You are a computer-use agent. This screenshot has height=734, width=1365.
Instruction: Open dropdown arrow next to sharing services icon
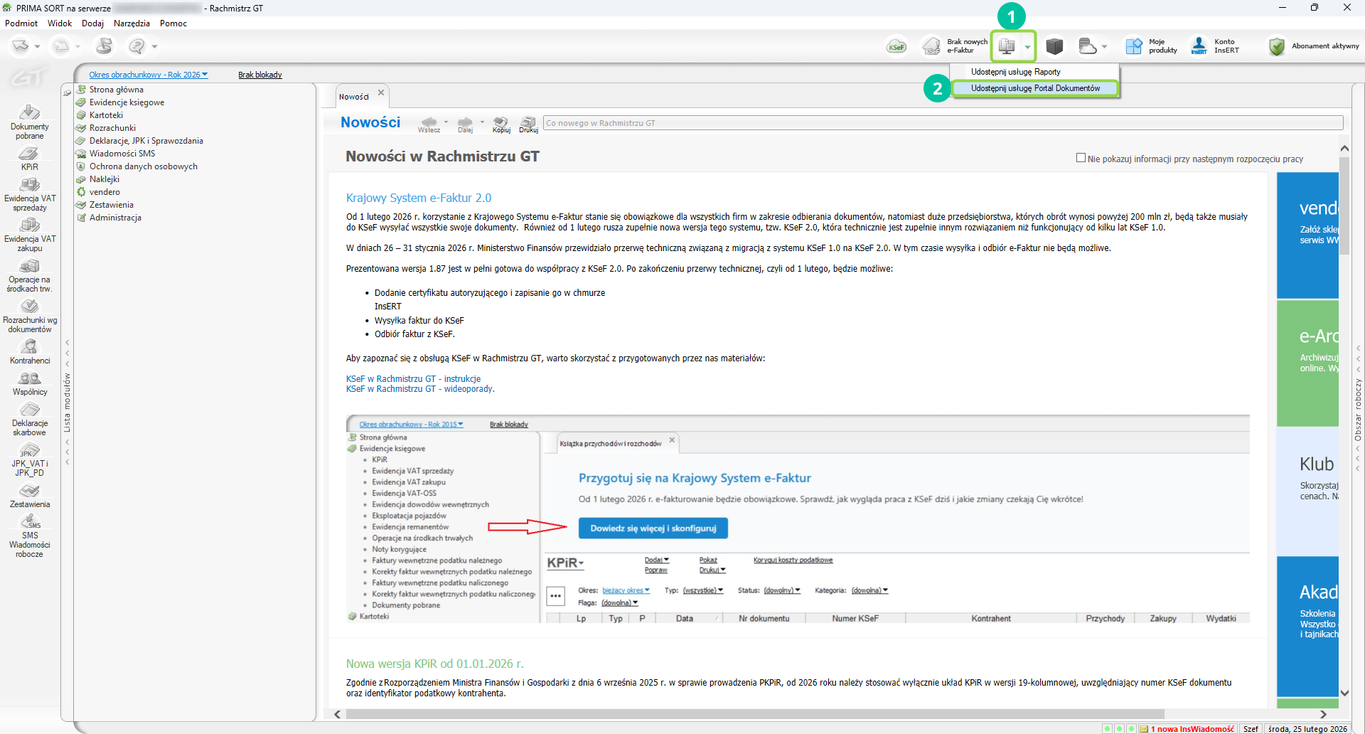(x=1027, y=47)
